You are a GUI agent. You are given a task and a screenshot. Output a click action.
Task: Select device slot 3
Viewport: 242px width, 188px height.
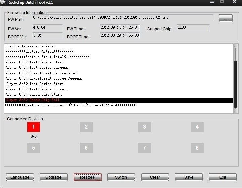tap(144, 127)
